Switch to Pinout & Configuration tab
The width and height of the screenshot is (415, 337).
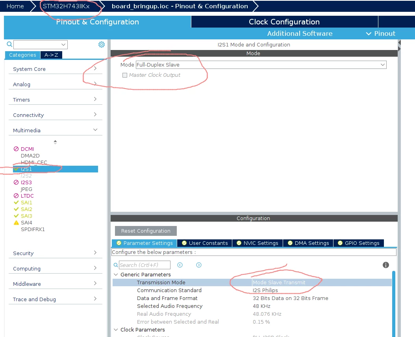(x=97, y=22)
